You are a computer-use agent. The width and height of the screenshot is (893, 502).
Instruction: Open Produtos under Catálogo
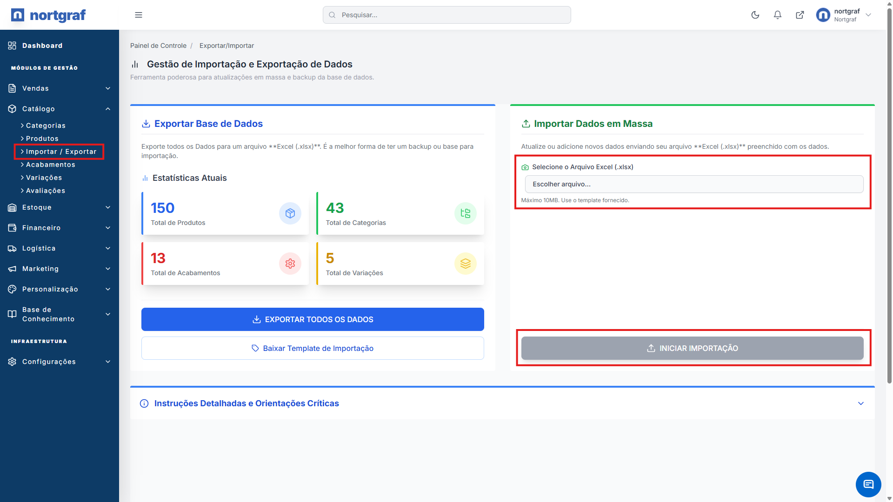click(x=42, y=139)
